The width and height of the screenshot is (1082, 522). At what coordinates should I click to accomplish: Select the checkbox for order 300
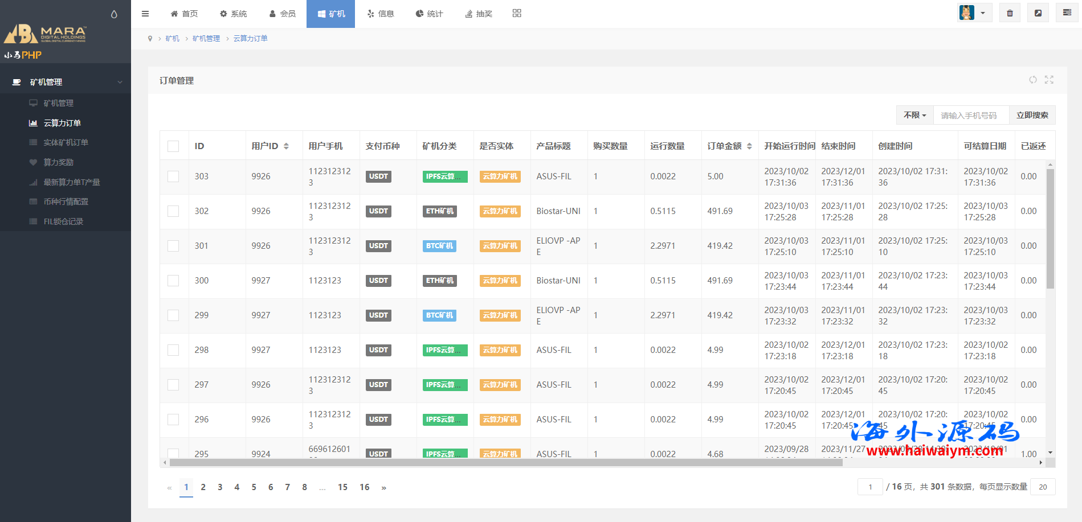click(x=173, y=281)
